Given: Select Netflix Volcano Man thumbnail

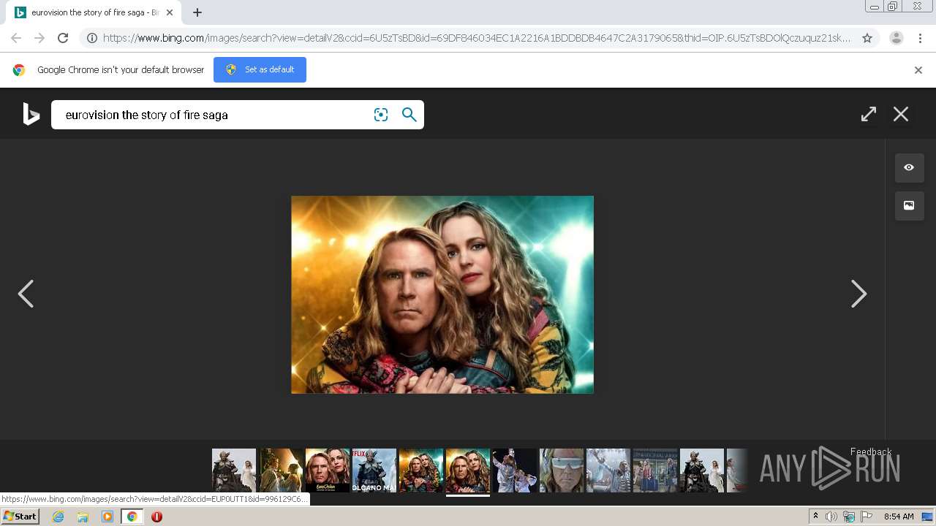Looking at the screenshot, I should pos(374,470).
